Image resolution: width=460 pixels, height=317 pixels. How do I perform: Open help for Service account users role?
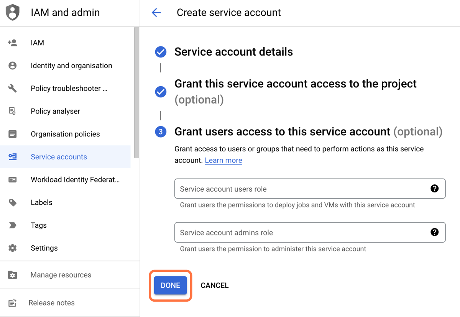click(x=434, y=188)
